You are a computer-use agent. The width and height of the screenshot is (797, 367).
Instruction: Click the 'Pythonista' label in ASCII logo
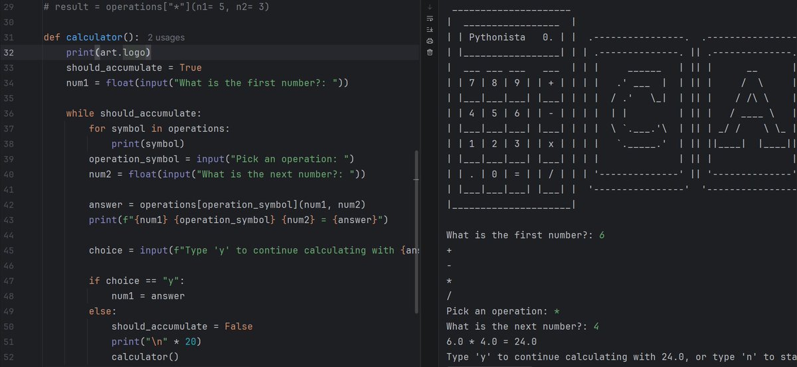[x=497, y=37]
